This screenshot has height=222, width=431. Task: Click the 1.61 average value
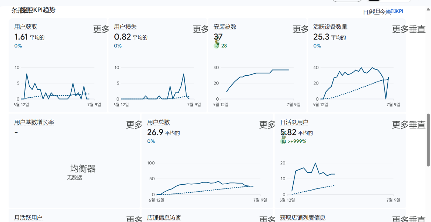tap(21, 37)
